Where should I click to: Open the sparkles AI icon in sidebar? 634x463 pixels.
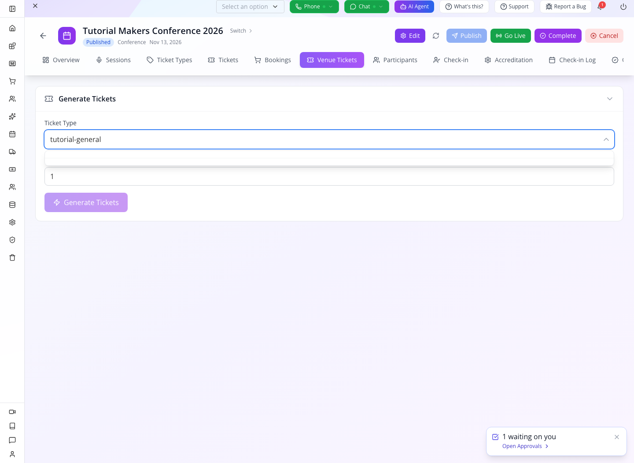12,116
